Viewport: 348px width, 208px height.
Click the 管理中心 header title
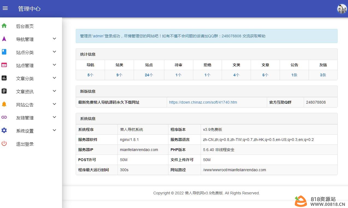pos(29,9)
